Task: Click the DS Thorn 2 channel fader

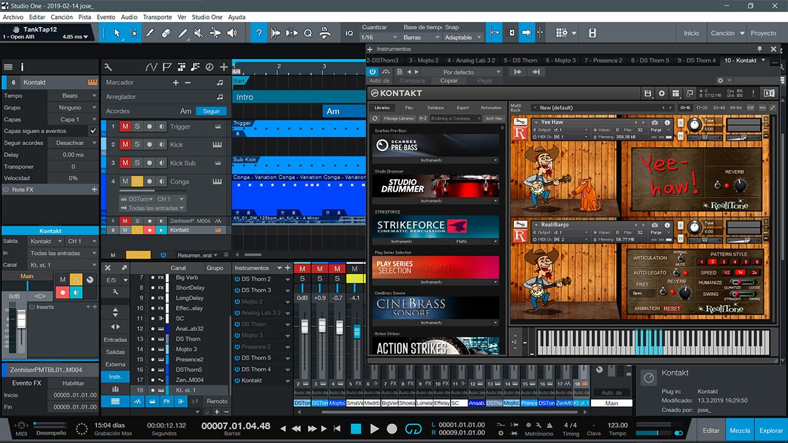Action: coord(304,327)
